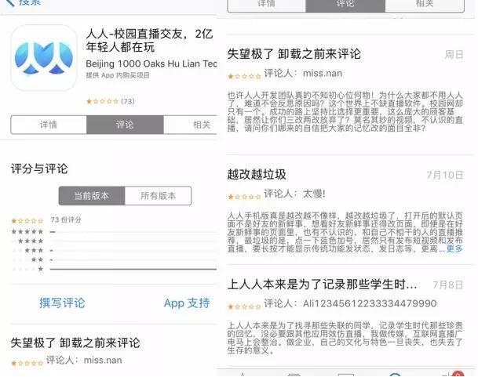Open 相关 tab in left screen
The height and width of the screenshot is (377, 478).
[190, 125]
